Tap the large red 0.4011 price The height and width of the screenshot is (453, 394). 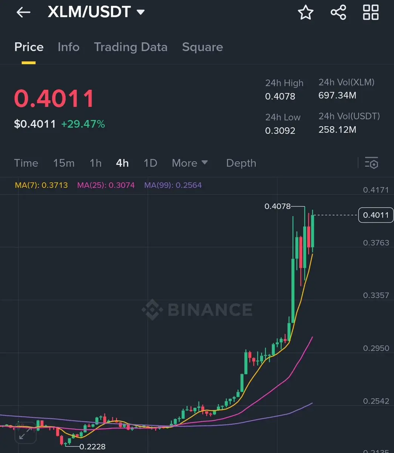coord(54,99)
